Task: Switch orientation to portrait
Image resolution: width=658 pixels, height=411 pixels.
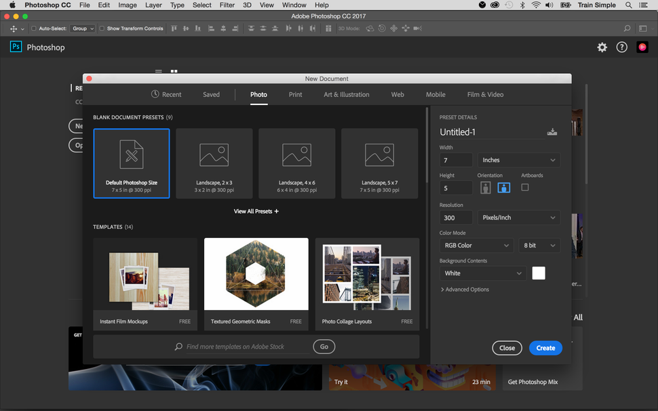Action: point(485,187)
